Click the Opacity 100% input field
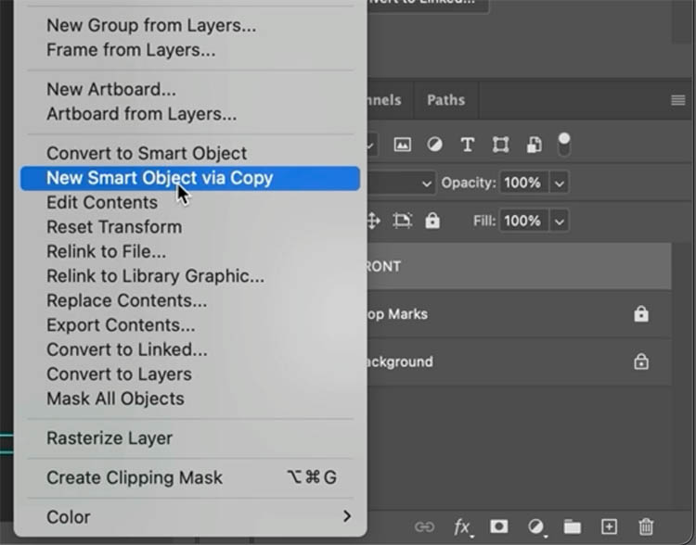 click(x=522, y=183)
